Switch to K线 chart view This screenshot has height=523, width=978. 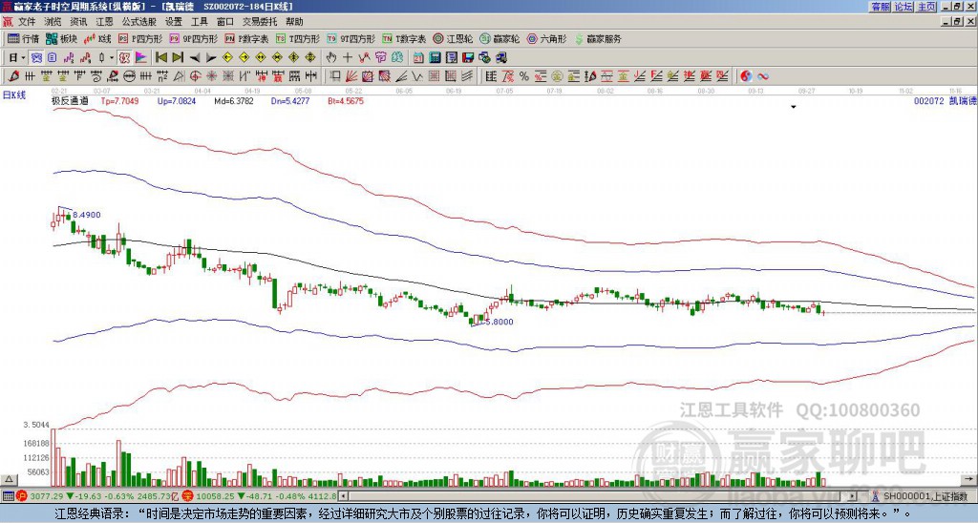click(x=97, y=38)
